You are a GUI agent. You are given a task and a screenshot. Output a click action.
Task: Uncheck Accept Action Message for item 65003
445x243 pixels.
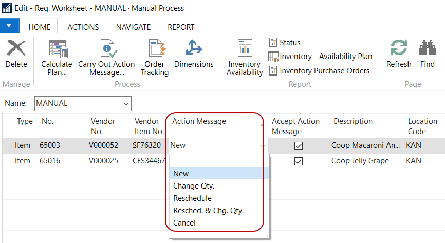tap(299, 146)
